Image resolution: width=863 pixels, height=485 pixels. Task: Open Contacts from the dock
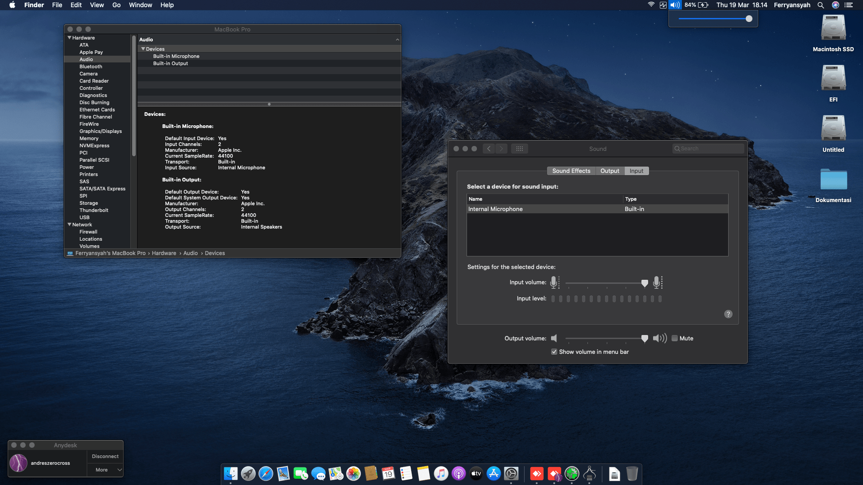tap(371, 473)
